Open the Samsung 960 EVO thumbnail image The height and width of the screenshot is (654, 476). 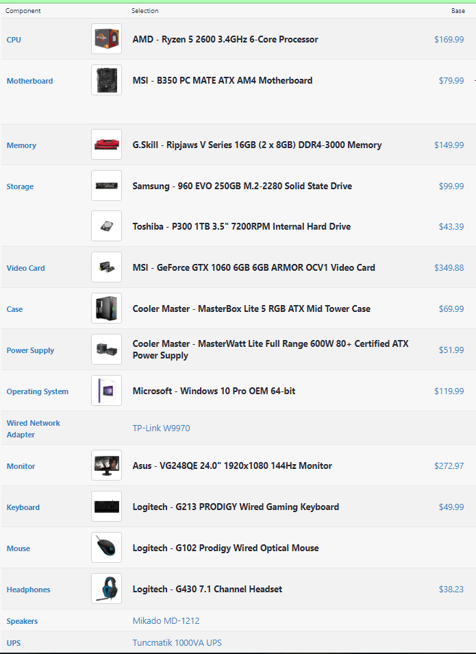(x=107, y=185)
